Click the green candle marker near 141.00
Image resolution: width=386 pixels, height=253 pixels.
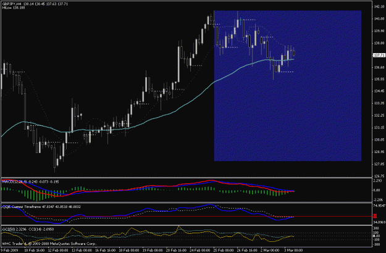point(240,21)
